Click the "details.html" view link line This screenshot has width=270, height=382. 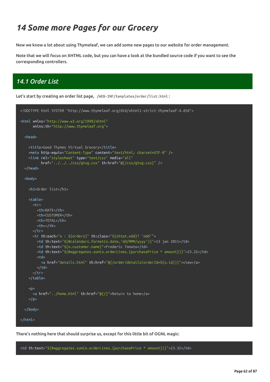click(x=120, y=262)
